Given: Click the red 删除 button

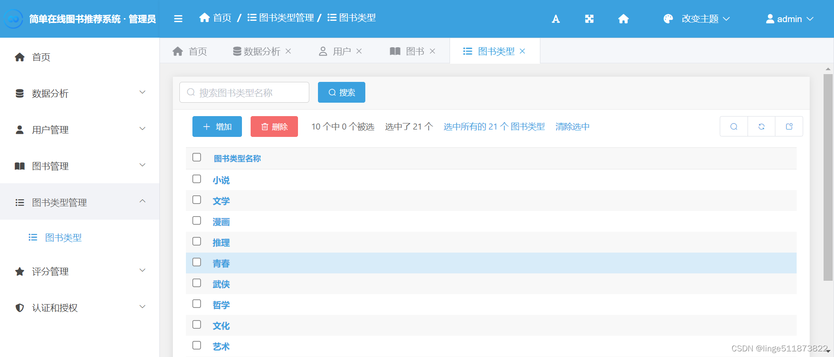Looking at the screenshot, I should coord(274,127).
